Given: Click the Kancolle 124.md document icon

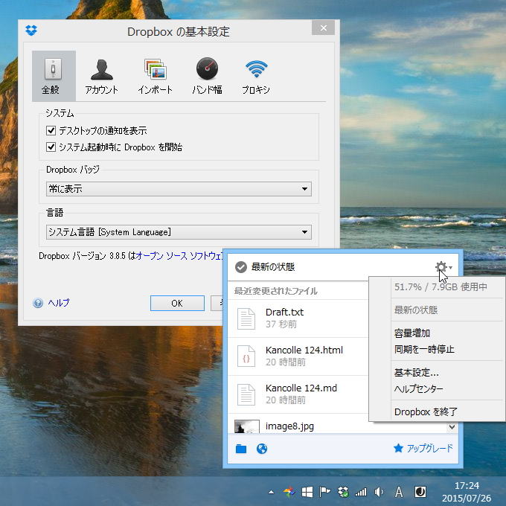Looking at the screenshot, I should coord(246,394).
